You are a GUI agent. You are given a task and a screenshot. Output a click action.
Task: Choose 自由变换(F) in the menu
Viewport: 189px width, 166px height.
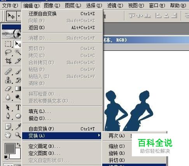62,129
